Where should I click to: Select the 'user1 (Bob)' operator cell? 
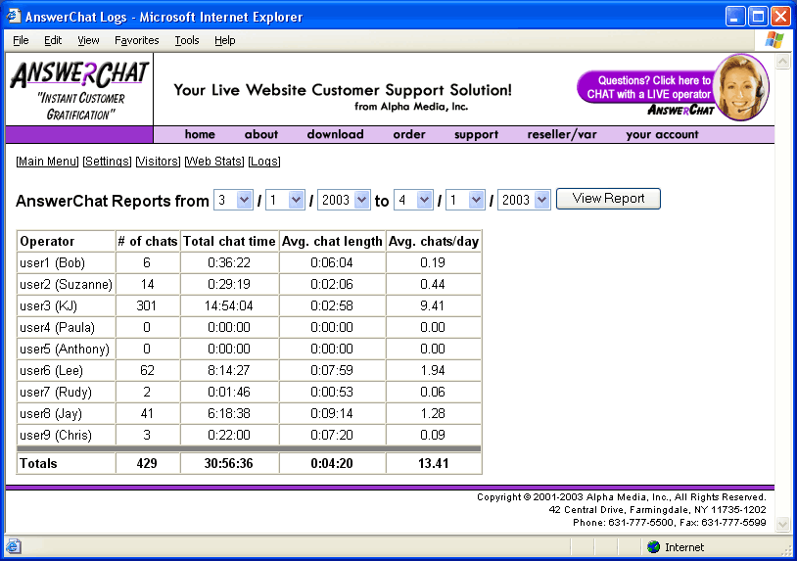tap(66, 262)
